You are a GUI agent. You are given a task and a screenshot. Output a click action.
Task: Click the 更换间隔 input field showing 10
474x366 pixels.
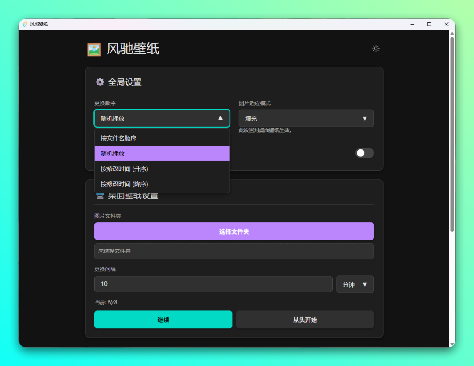click(213, 284)
